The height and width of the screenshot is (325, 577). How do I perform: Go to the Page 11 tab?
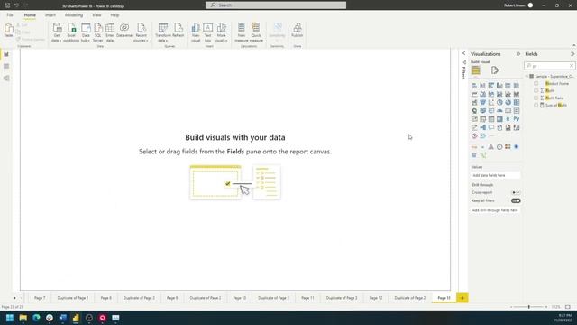click(x=307, y=298)
